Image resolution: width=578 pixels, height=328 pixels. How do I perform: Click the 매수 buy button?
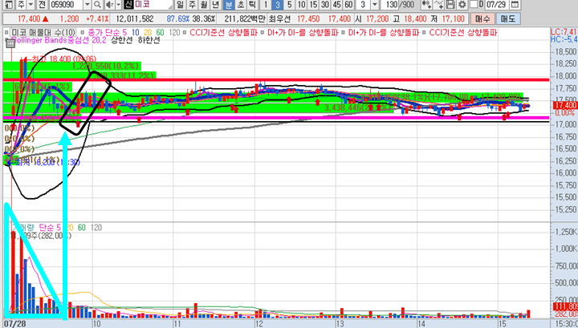point(482,18)
